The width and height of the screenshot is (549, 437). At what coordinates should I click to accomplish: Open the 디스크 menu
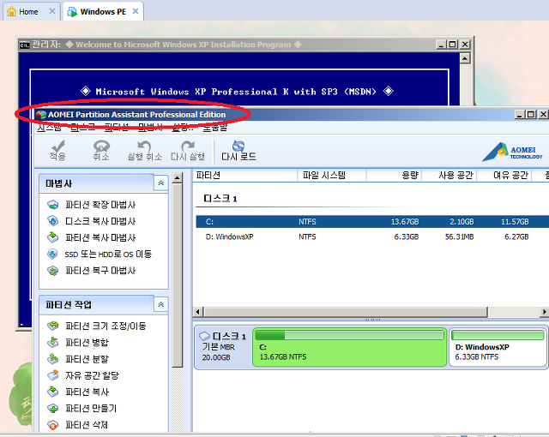pyautogui.click(x=82, y=128)
